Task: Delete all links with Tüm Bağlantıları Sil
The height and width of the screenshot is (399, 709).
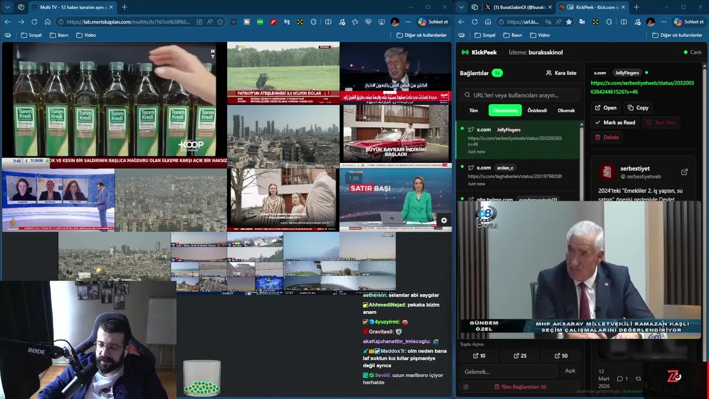Action: click(520, 387)
